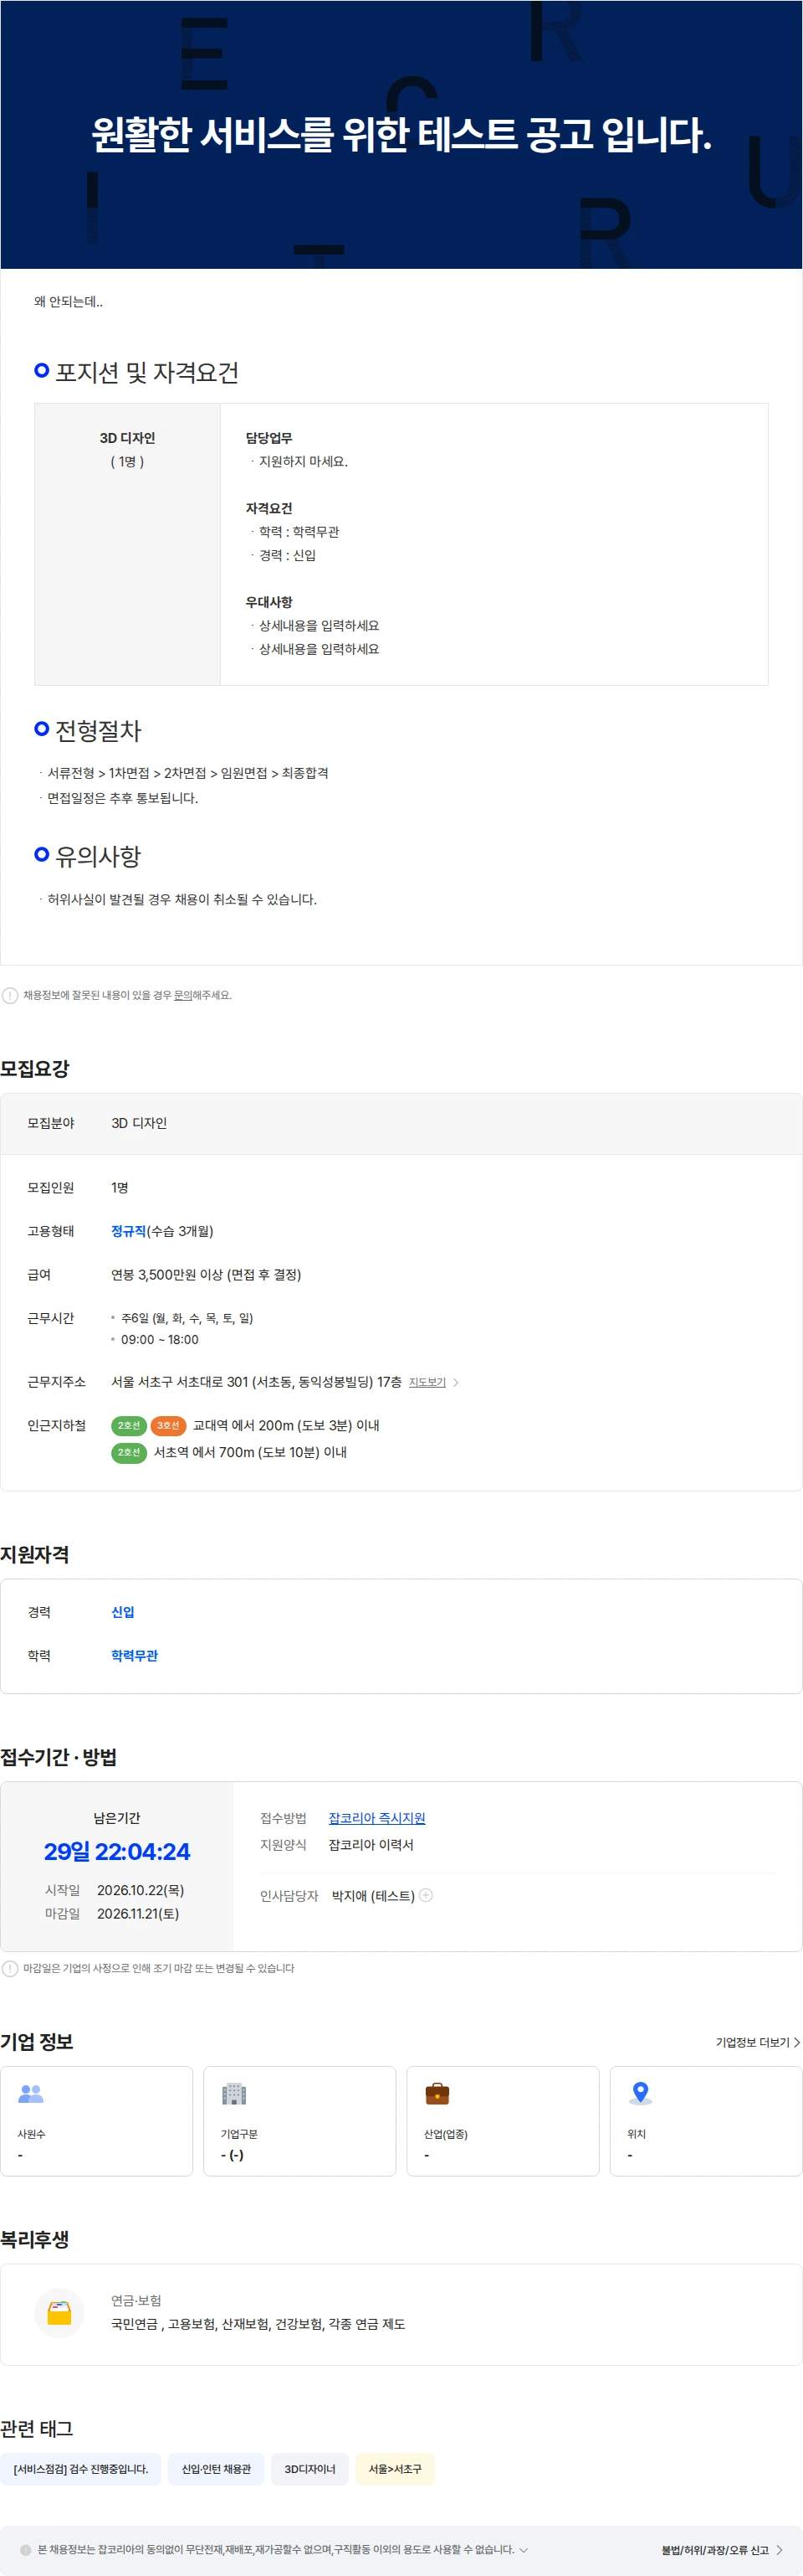This screenshot has width=803, height=2576.
Task: Click the chevron after 지도보기
Action: tap(457, 1382)
